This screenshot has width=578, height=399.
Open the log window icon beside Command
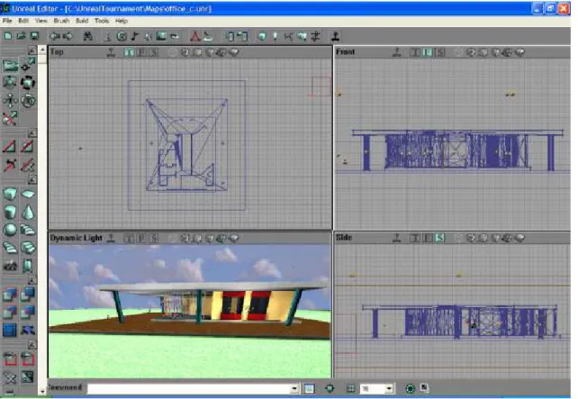309,388
